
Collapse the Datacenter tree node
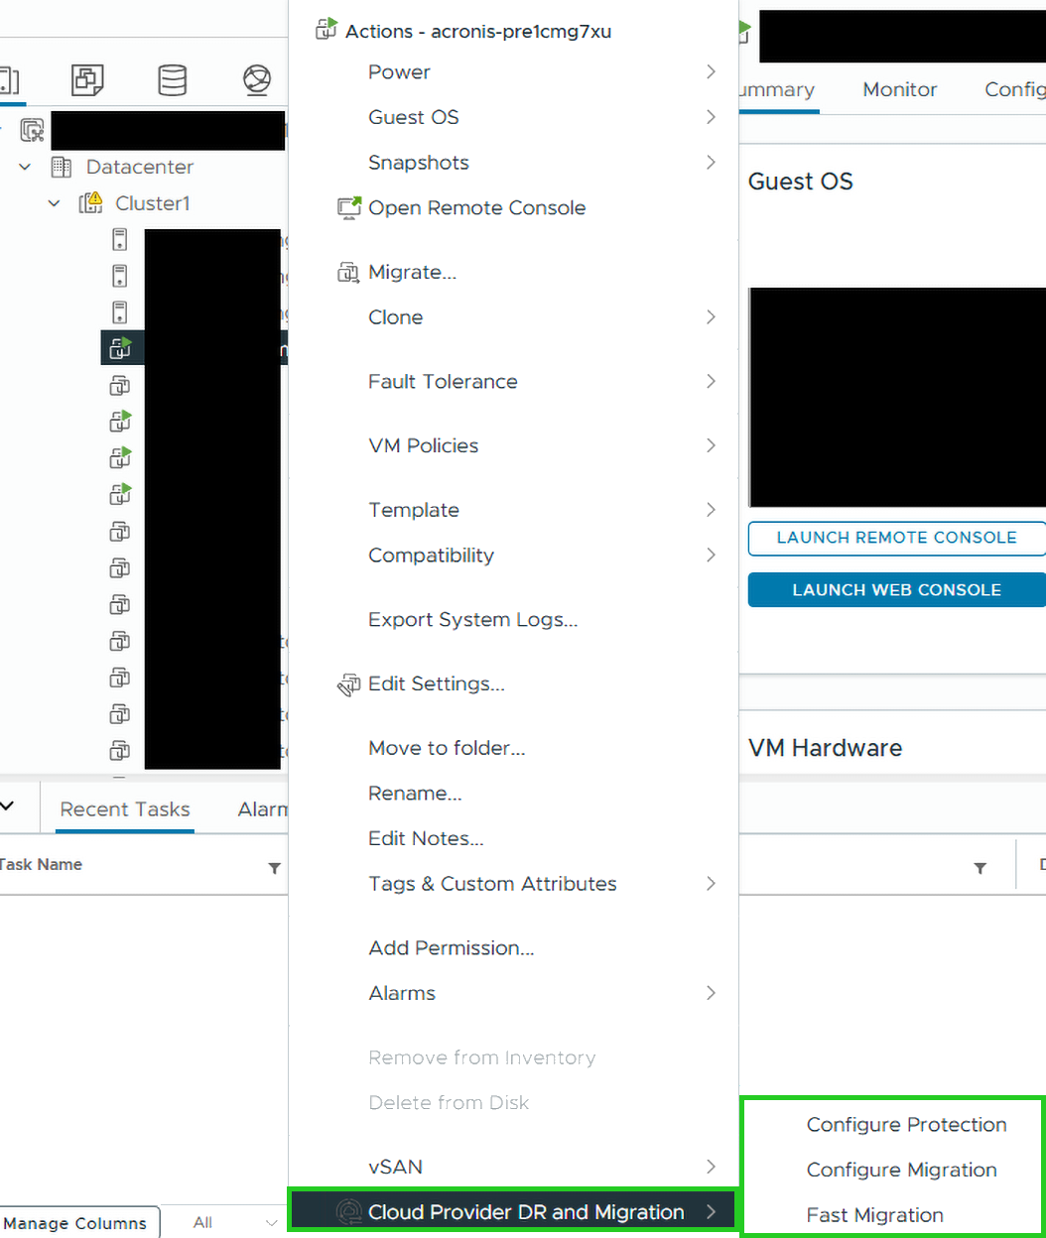(x=26, y=167)
